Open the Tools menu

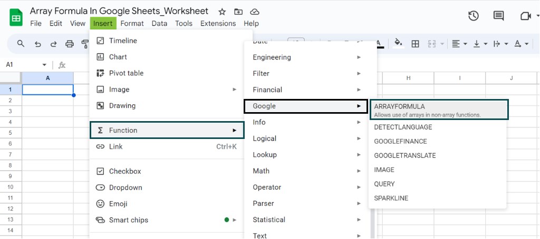[184, 23]
